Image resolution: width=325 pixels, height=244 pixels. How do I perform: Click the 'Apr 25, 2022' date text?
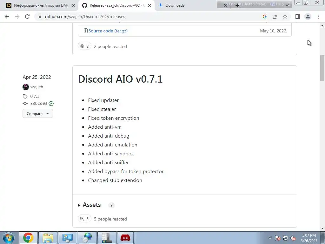(x=37, y=77)
